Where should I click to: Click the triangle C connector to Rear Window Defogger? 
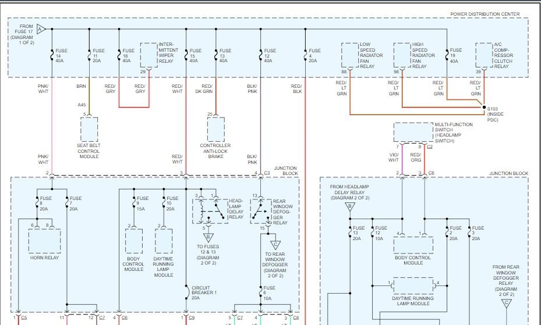pos(275,245)
